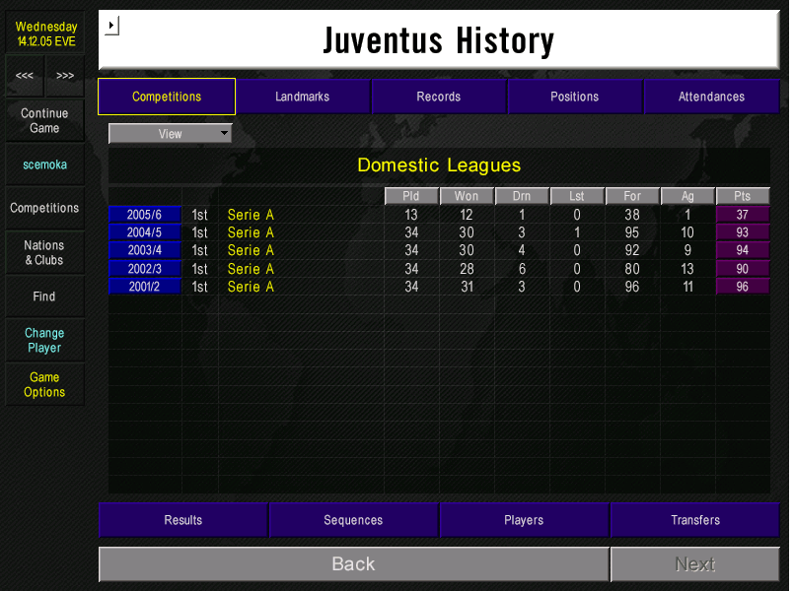Image resolution: width=794 pixels, height=591 pixels.
Task: Click the Find sidebar button
Action: click(44, 296)
